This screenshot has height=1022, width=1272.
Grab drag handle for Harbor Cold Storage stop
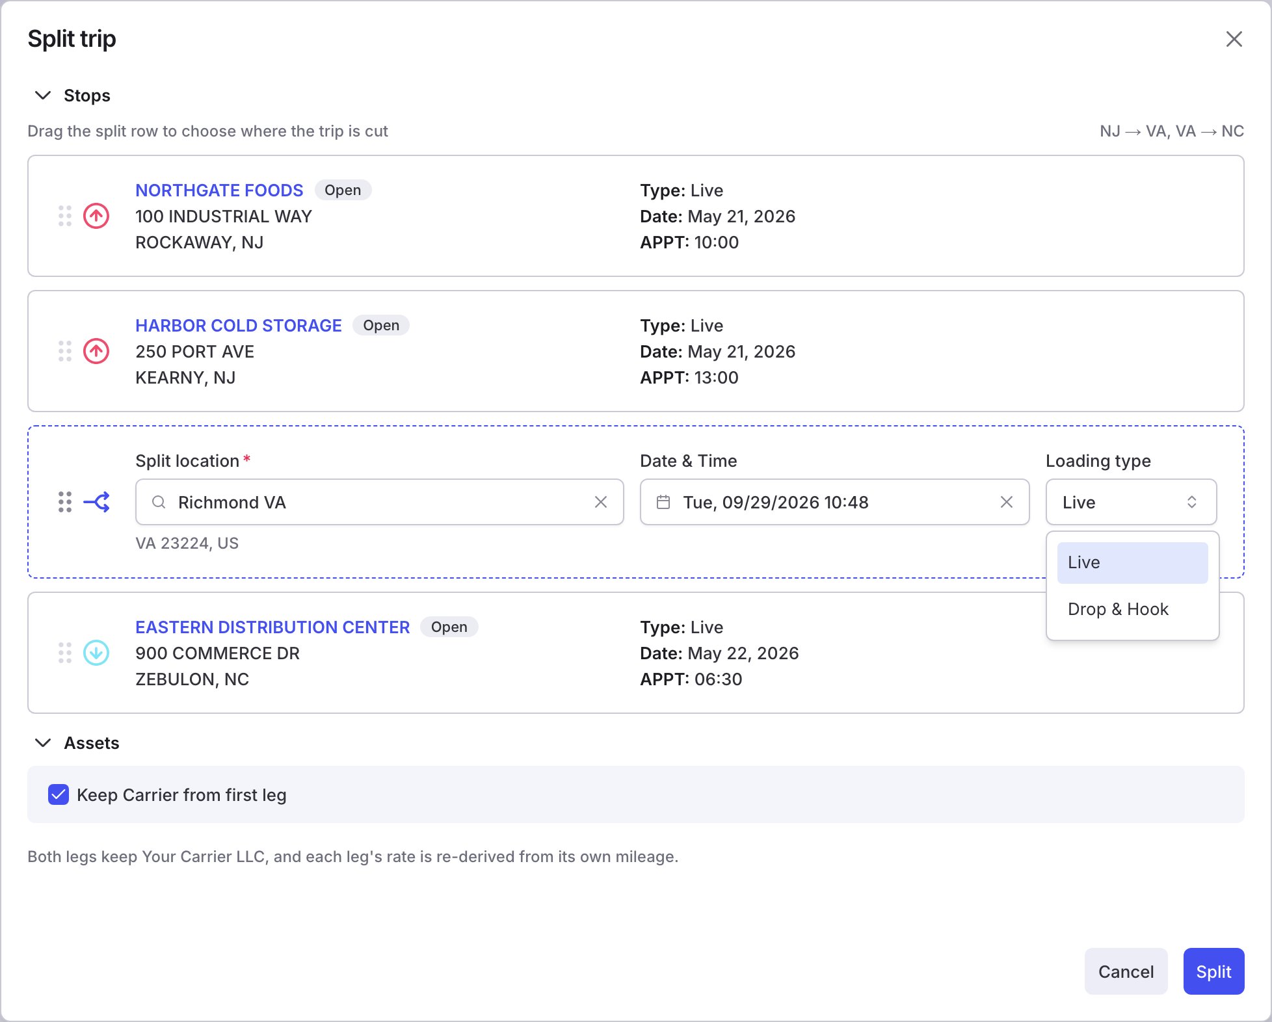point(65,351)
